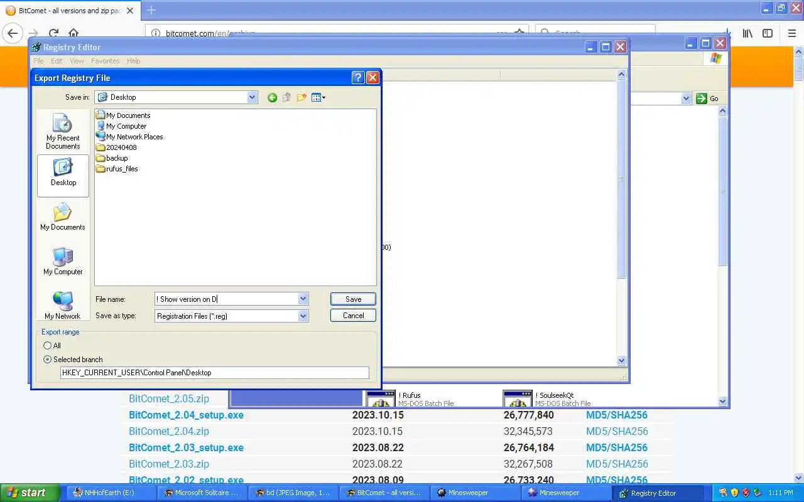Open Registry Editor File menu
The image size is (804, 502).
38,61
